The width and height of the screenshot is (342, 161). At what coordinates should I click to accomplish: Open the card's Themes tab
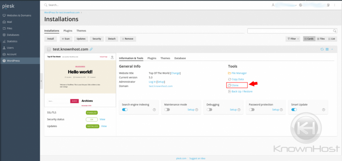pos(165,58)
